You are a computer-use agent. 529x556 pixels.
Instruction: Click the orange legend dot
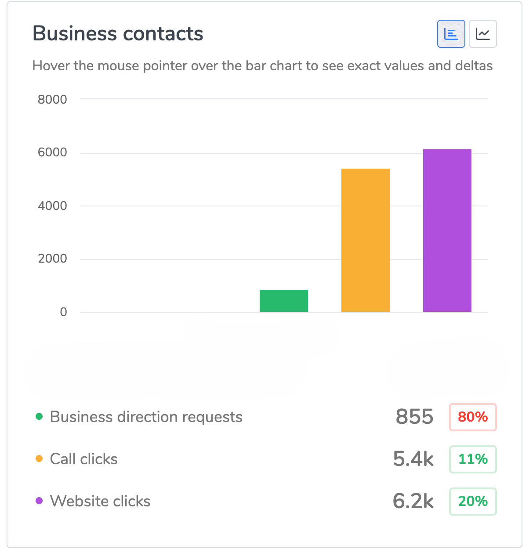(39, 459)
